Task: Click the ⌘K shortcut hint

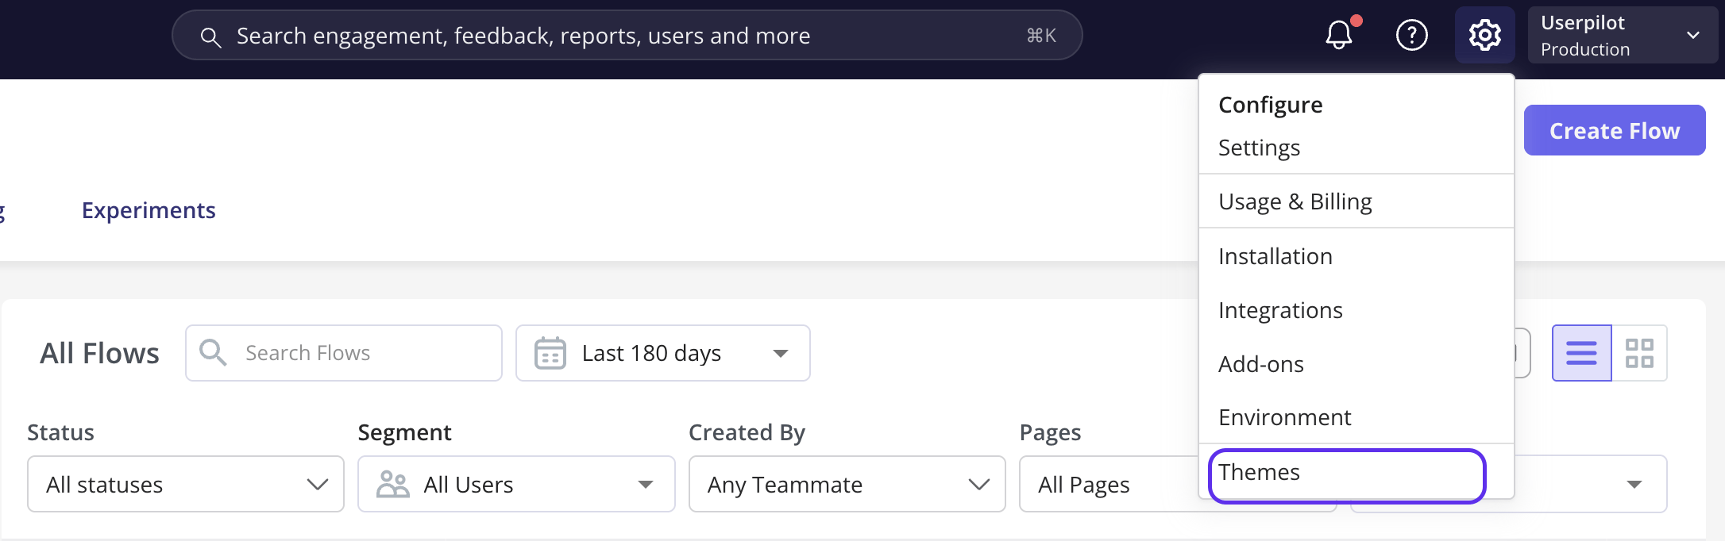Action: click(1041, 36)
